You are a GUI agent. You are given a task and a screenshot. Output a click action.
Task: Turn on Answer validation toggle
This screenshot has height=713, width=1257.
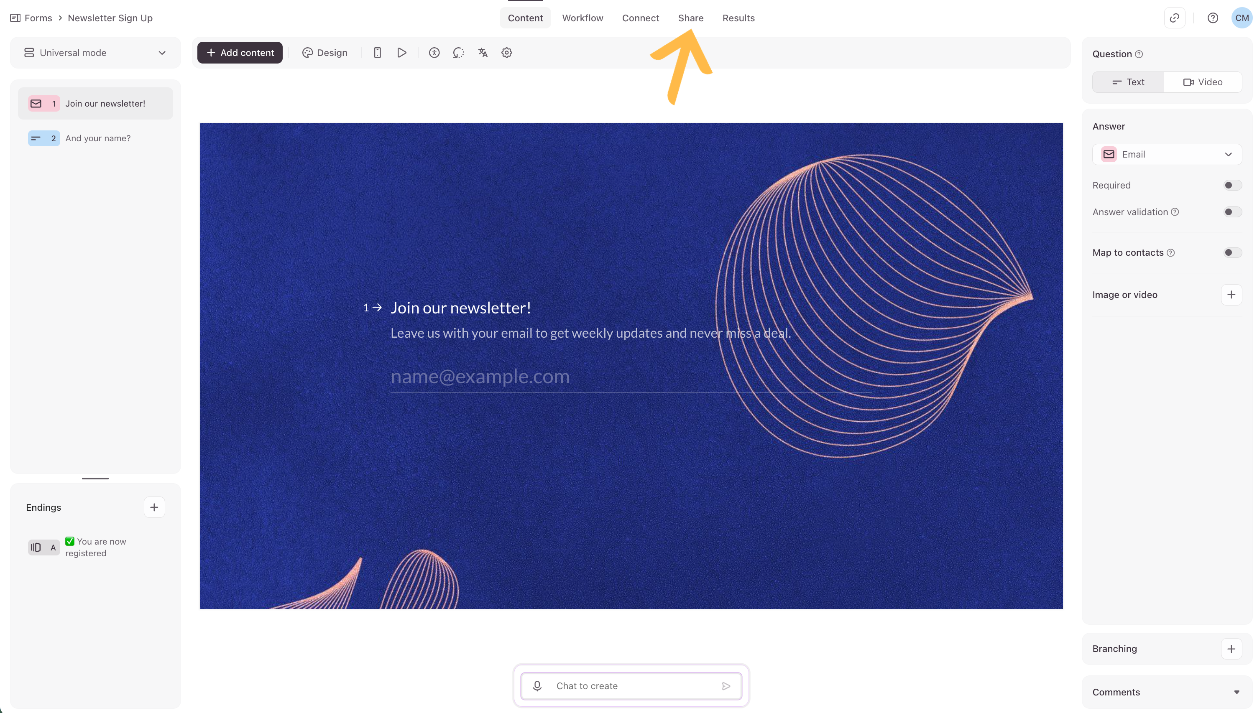point(1231,212)
